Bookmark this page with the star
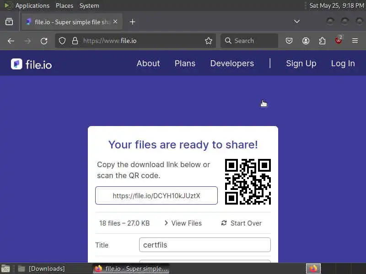Screen dimensions: 366x274 click(x=209, y=41)
